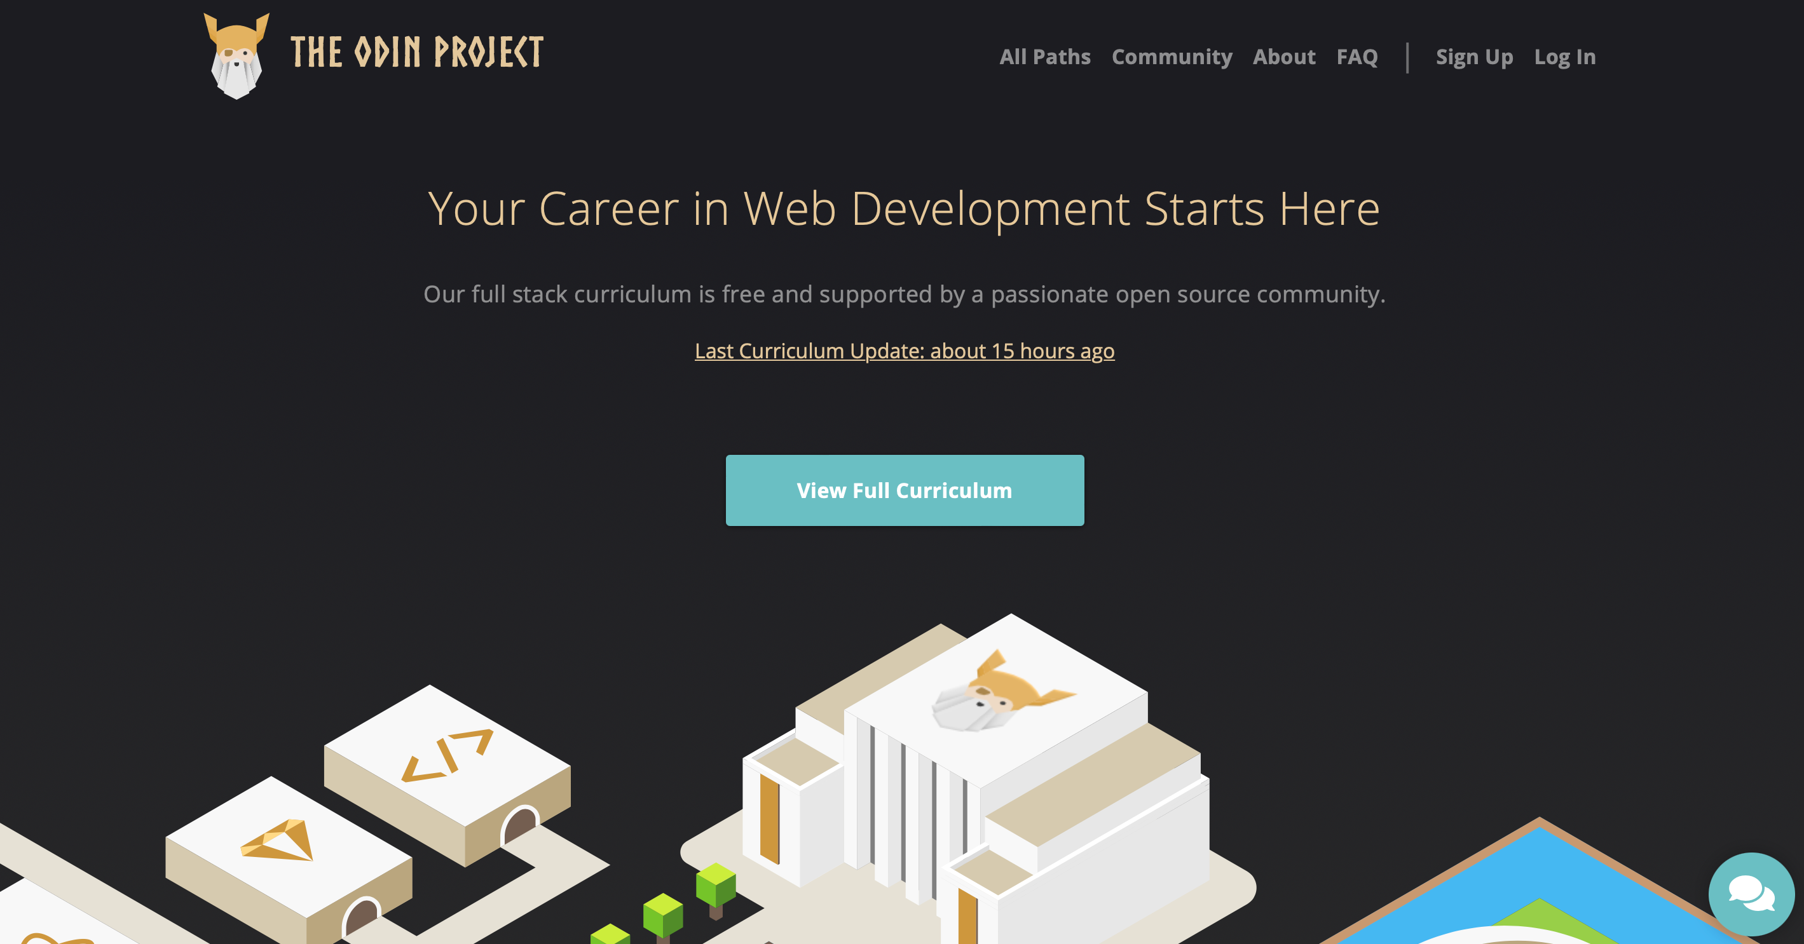This screenshot has height=944, width=1804.
Task: Click the Last Curriculum Update hyperlink
Action: tap(902, 349)
